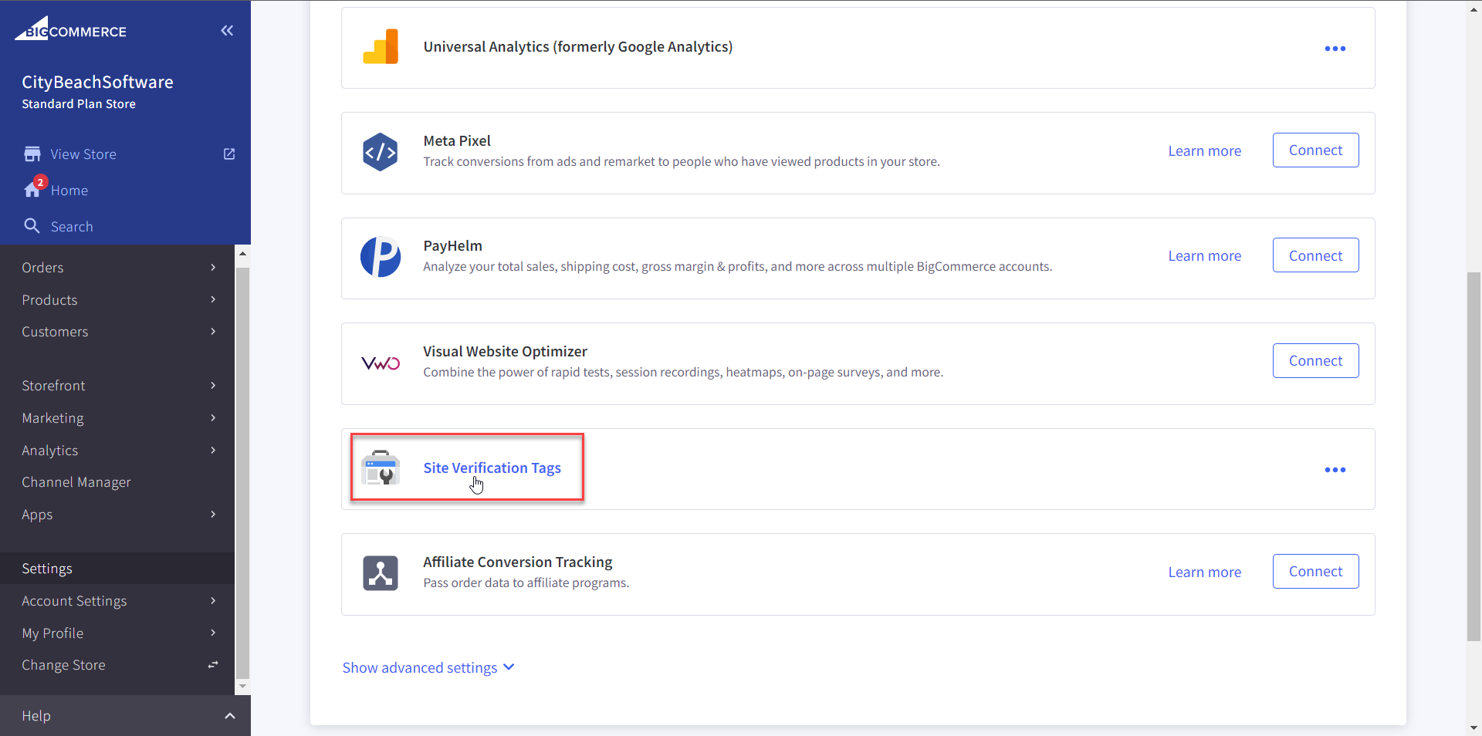
Task: Connect Meta Pixel
Action: point(1315,150)
